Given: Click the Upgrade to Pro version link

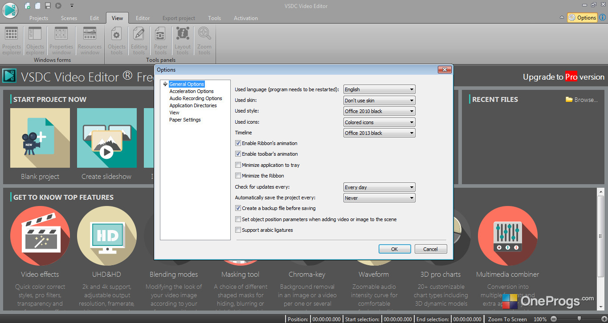Looking at the screenshot, I should click(x=563, y=77).
